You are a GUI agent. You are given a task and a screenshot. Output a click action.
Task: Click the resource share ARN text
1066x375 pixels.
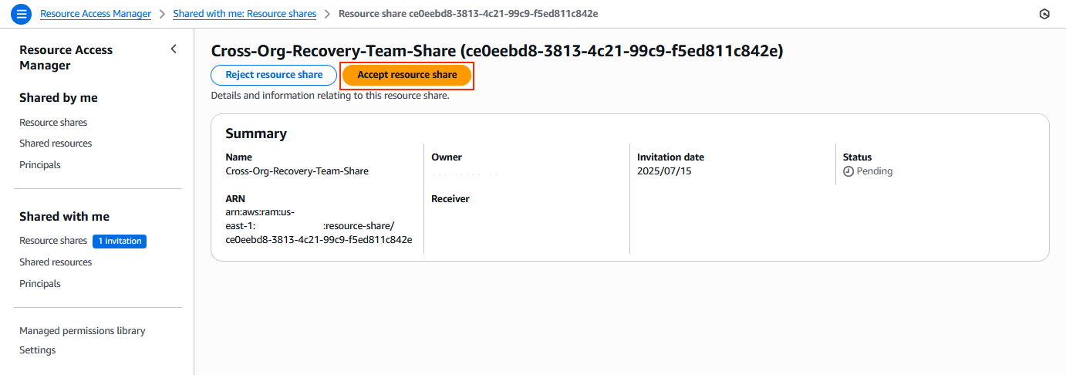tap(319, 226)
